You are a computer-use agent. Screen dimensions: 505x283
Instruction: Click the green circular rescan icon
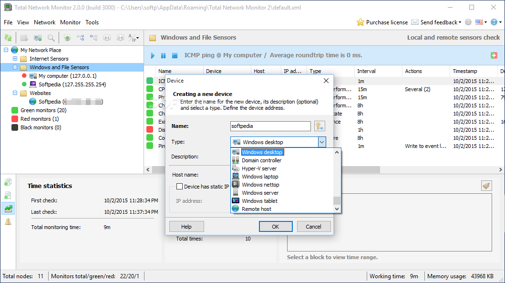(67, 38)
